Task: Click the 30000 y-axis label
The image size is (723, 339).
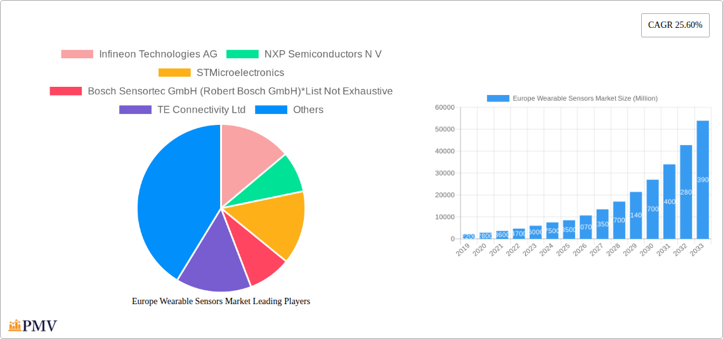Action: (445, 173)
